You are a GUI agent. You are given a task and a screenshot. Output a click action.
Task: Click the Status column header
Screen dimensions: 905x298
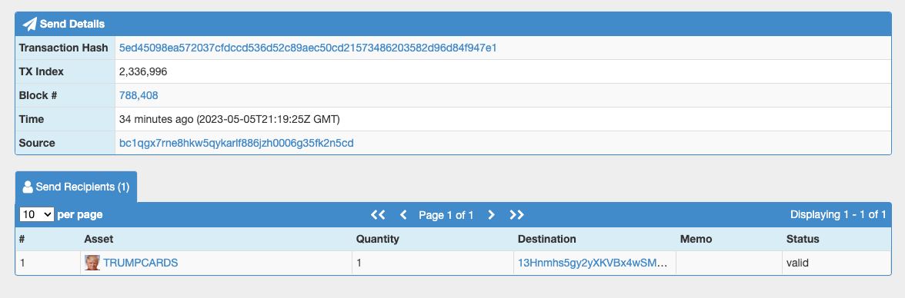point(802,239)
